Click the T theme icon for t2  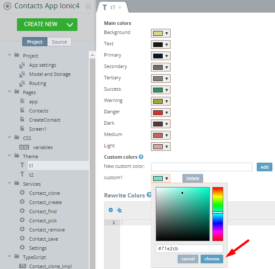point(22,174)
